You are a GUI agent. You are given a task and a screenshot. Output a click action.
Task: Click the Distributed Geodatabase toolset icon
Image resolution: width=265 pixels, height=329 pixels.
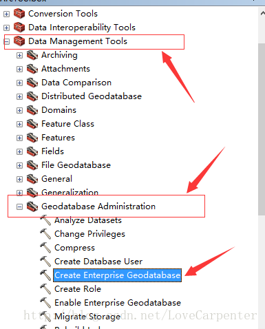click(x=32, y=96)
